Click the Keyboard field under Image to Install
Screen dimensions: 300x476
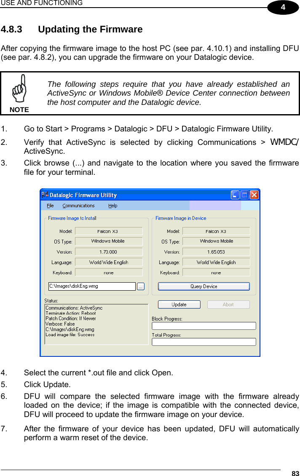coord(109,272)
